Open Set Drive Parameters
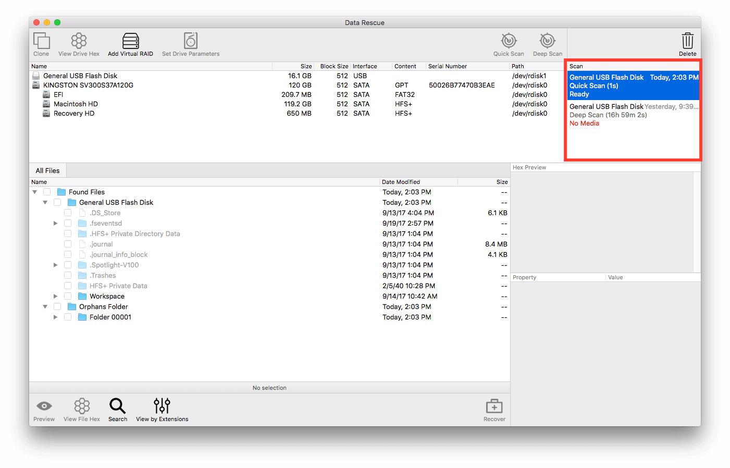This screenshot has width=730, height=468. point(190,44)
